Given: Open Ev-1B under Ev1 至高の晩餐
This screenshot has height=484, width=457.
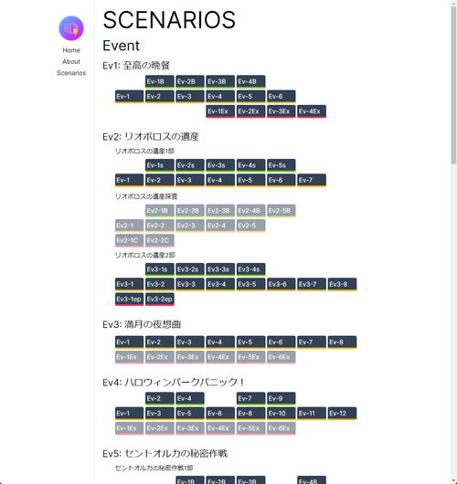Looking at the screenshot, I should point(160,82).
